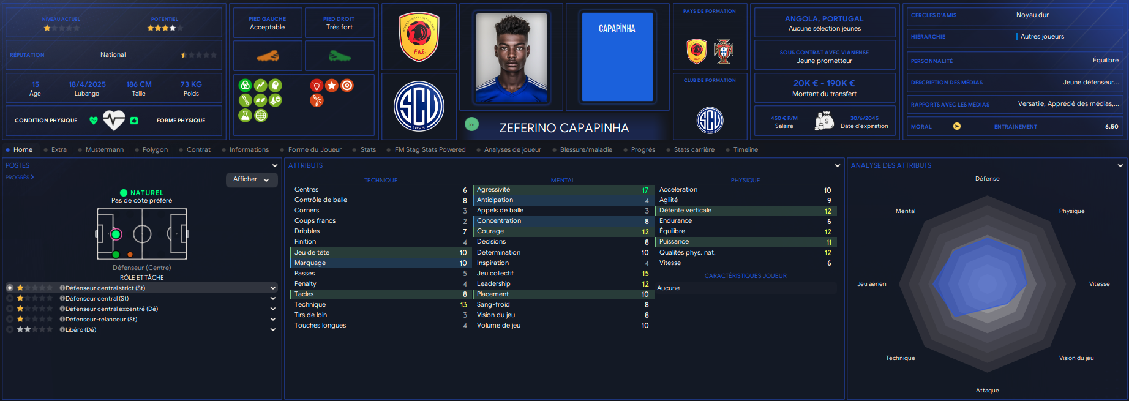The height and width of the screenshot is (401, 1129).
Task: Click the money bag salary icon
Action: [x=825, y=121]
